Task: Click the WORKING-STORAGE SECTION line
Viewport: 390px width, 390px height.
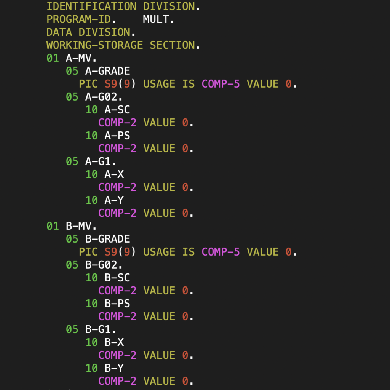Action: click(x=123, y=45)
